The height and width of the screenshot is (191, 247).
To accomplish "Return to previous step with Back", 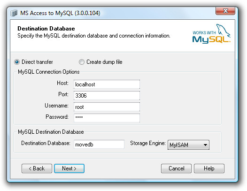I will pyautogui.click(x=37, y=168).
